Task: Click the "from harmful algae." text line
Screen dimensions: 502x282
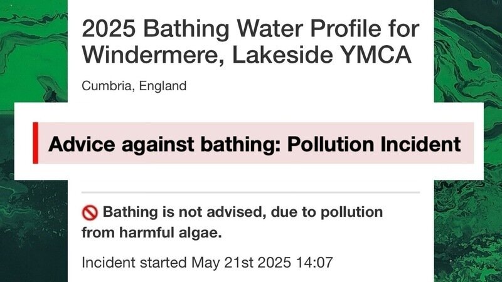Action: point(152,233)
